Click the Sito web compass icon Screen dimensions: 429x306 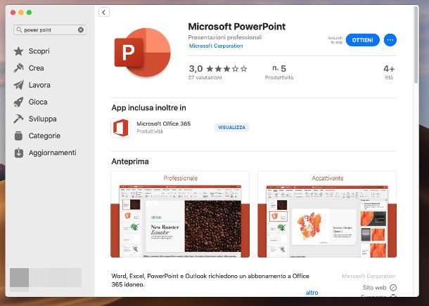[393, 288]
